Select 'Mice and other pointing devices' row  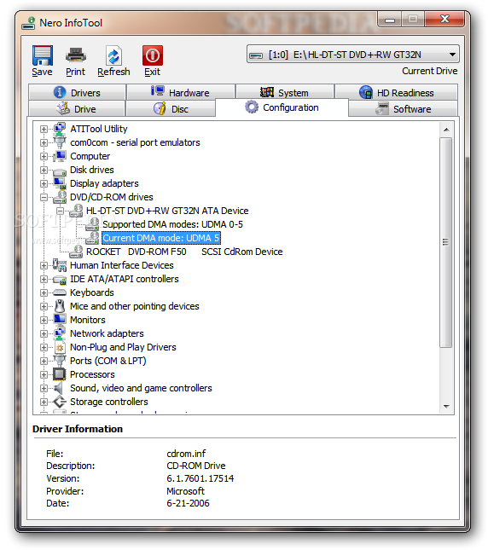pos(134,306)
